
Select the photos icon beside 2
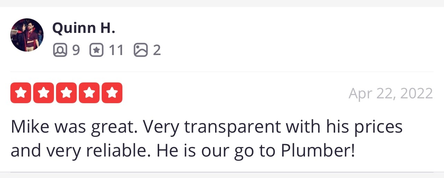coord(141,51)
